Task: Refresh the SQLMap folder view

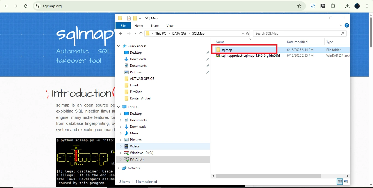Action: pyautogui.click(x=248, y=34)
